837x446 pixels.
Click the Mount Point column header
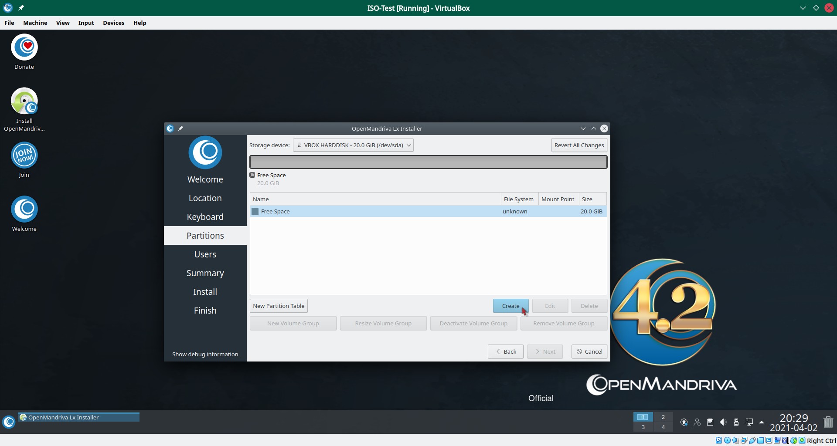(x=558, y=199)
